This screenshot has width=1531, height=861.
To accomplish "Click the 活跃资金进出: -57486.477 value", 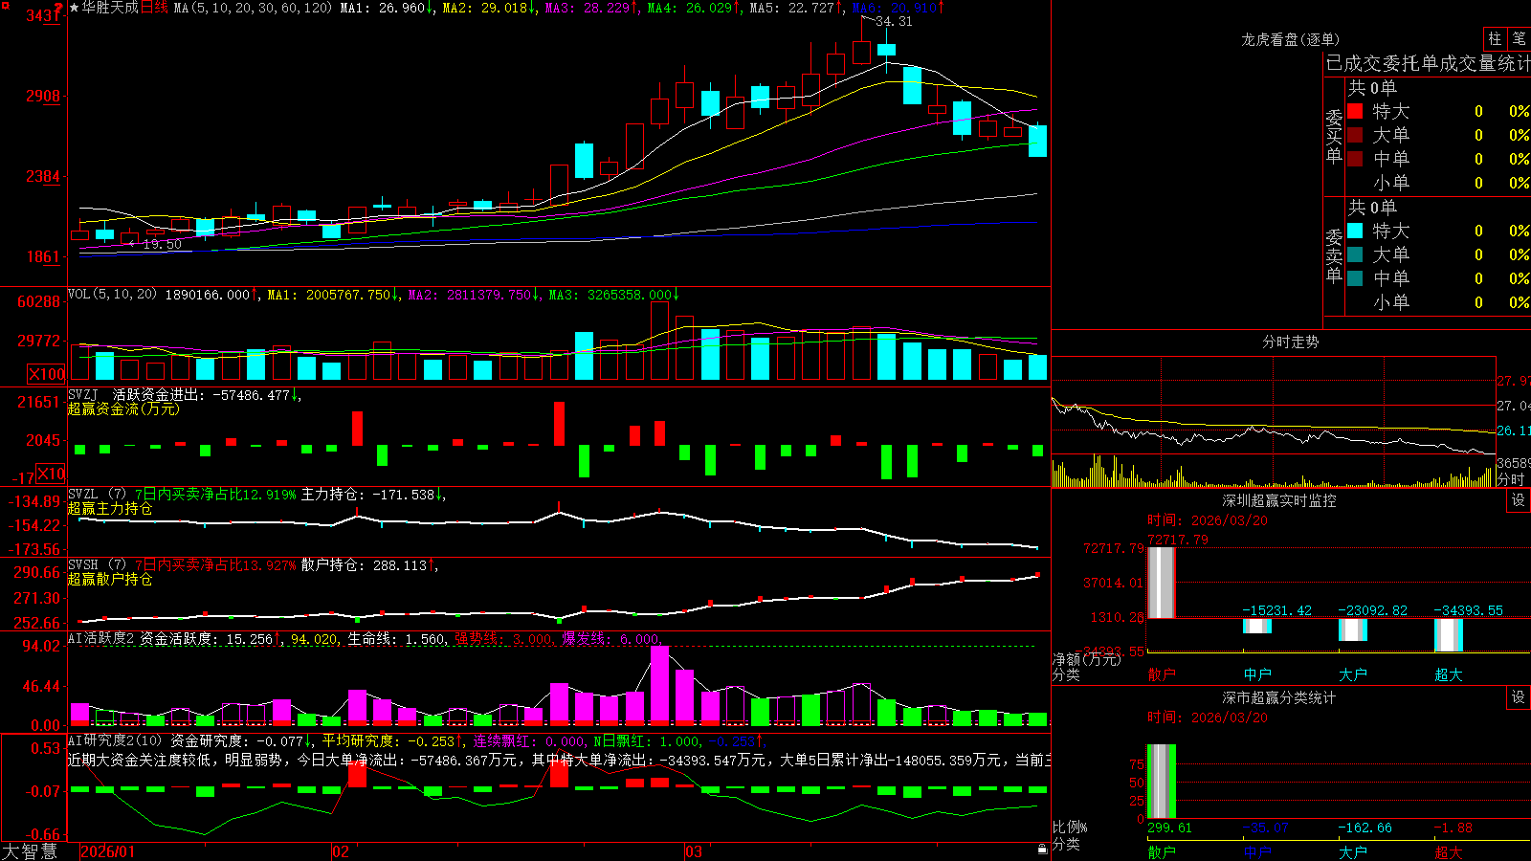I will [x=207, y=394].
